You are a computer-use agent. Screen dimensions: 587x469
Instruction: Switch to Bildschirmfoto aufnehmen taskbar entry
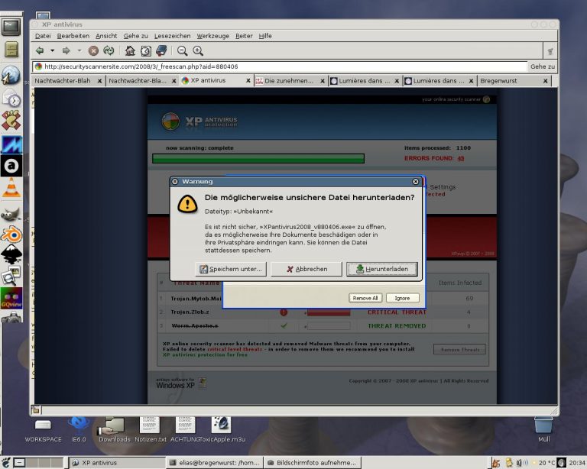pos(312,463)
